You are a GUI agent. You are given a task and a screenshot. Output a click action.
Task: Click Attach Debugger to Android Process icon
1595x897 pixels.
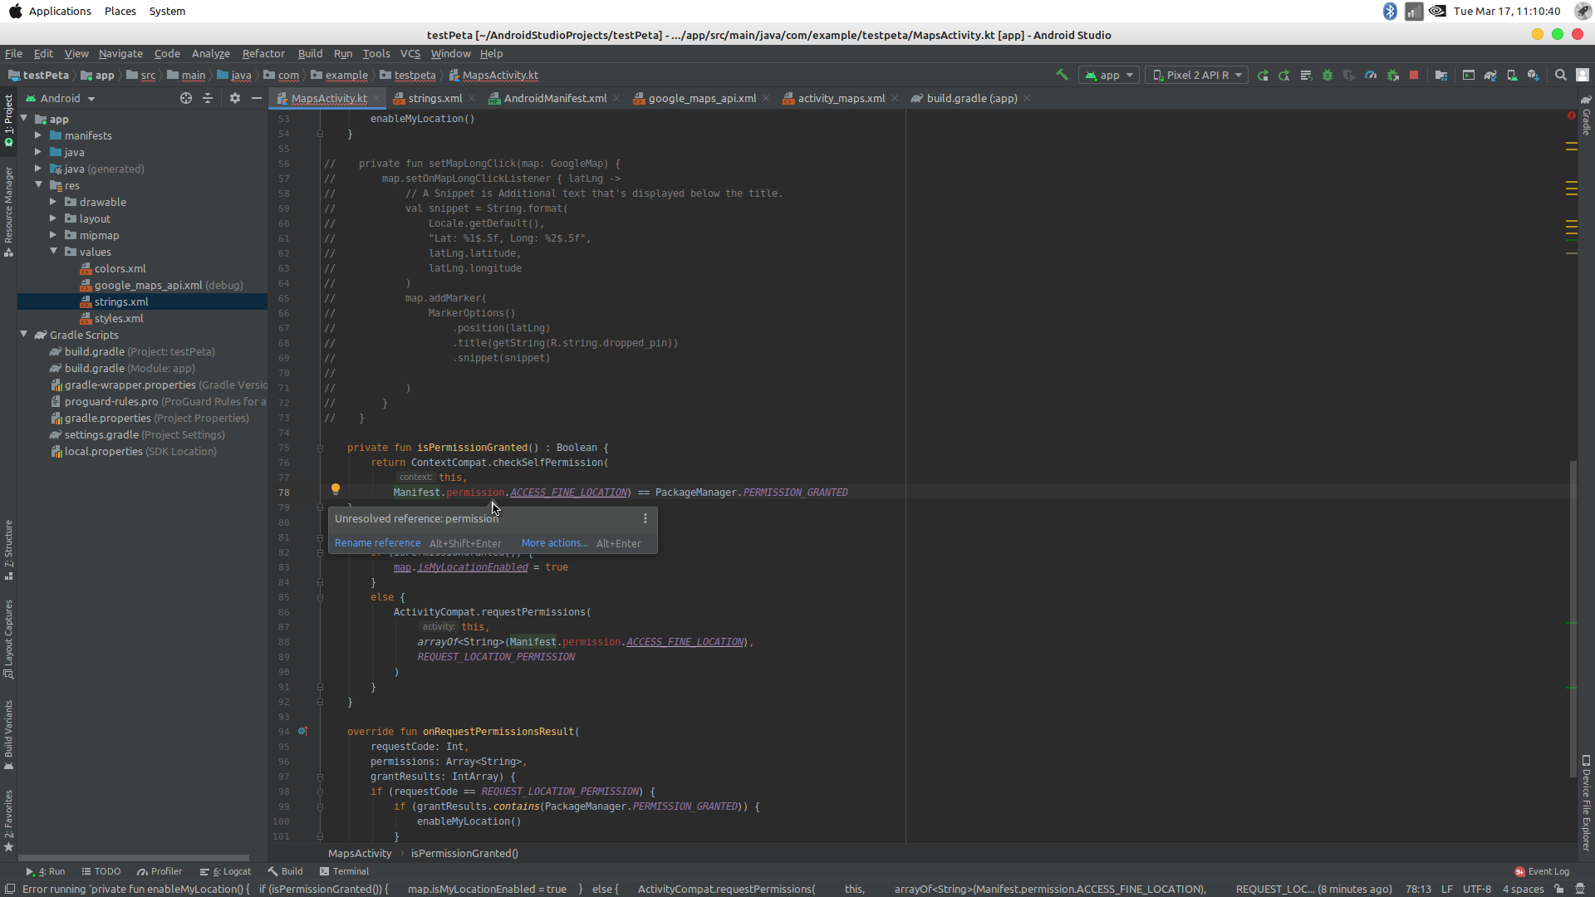click(x=1392, y=75)
